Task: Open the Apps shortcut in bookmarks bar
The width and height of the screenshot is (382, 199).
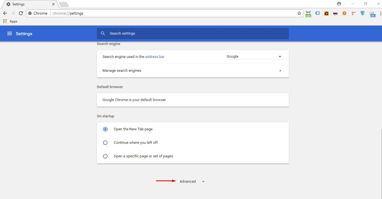Action: click(10, 21)
